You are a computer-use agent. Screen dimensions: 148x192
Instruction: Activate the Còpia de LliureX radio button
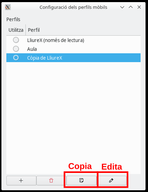click(16, 58)
